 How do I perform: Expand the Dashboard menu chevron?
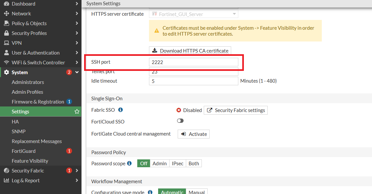click(77, 4)
